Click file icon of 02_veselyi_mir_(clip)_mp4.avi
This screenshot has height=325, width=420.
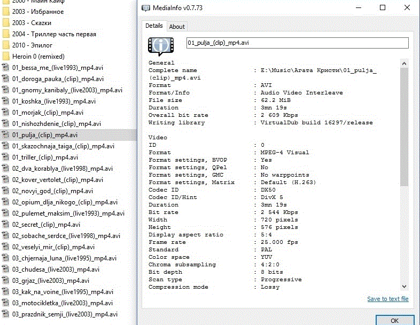[6, 247]
